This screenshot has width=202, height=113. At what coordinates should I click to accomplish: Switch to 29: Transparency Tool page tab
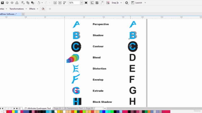pos(73,108)
